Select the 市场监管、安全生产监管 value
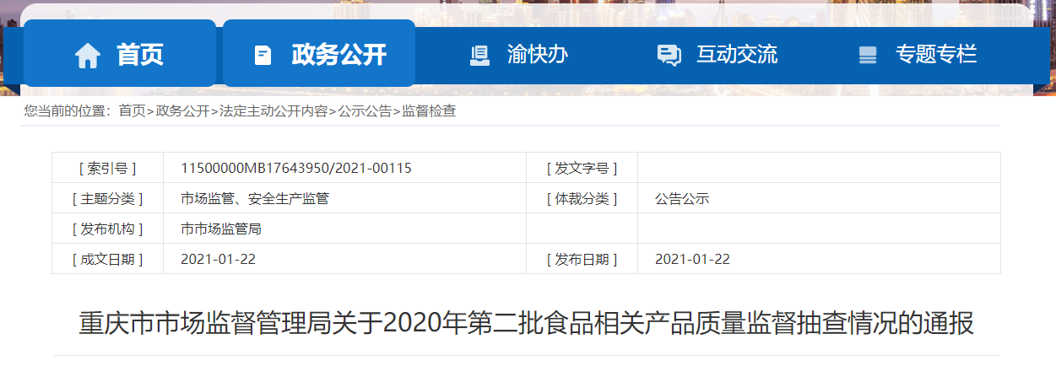 point(255,199)
